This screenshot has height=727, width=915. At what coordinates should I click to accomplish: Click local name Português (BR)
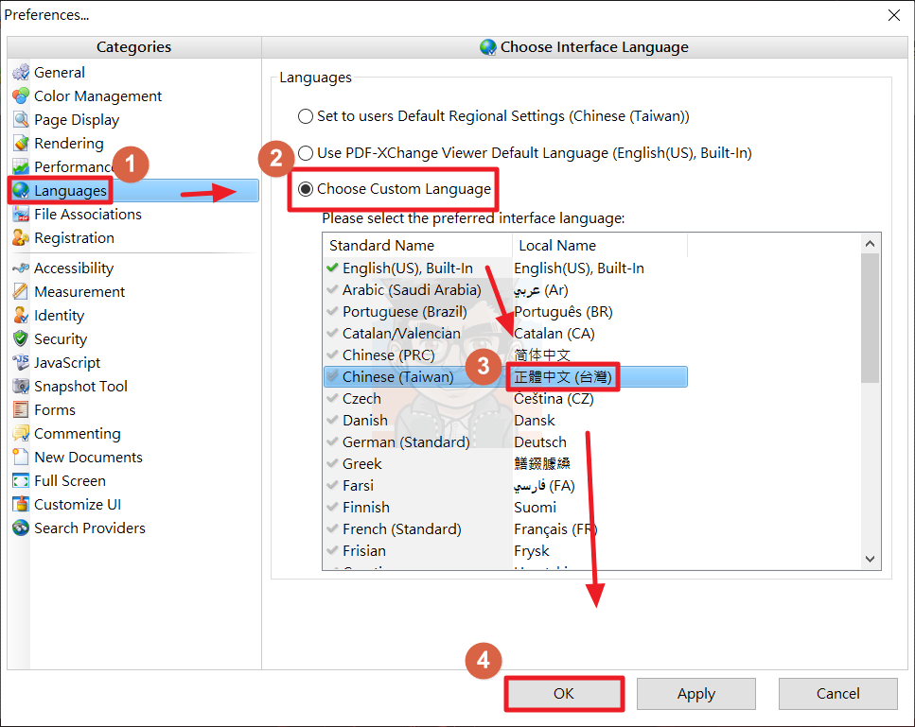563,312
